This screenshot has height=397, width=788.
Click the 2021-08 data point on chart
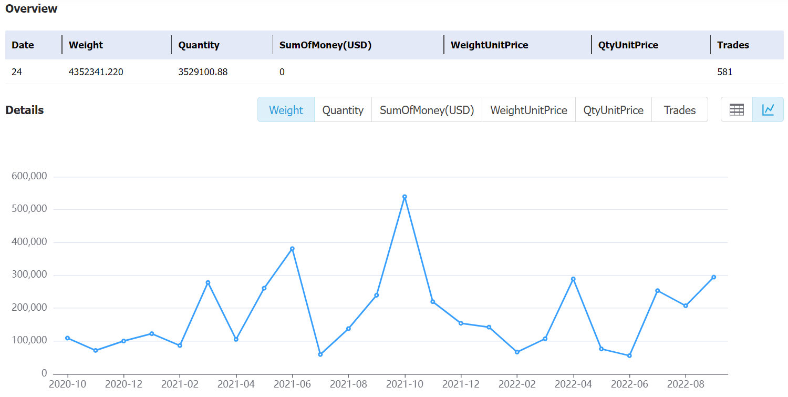click(x=348, y=329)
